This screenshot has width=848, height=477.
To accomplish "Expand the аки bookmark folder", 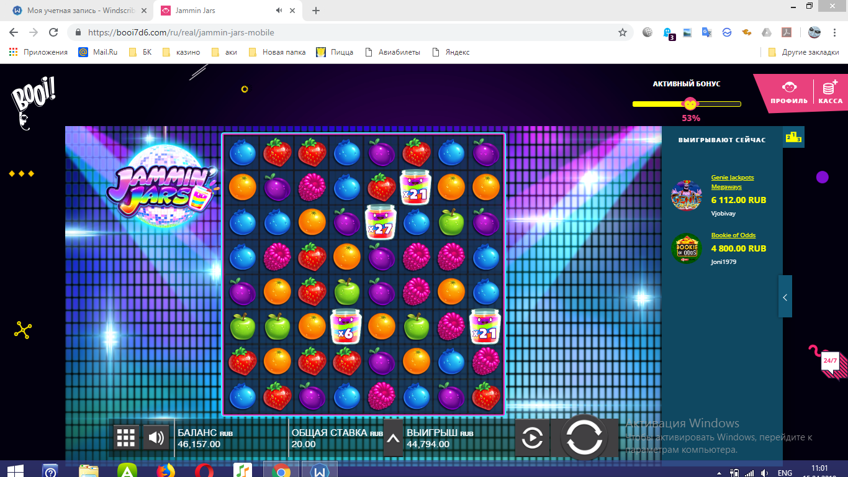I will 225,52.
